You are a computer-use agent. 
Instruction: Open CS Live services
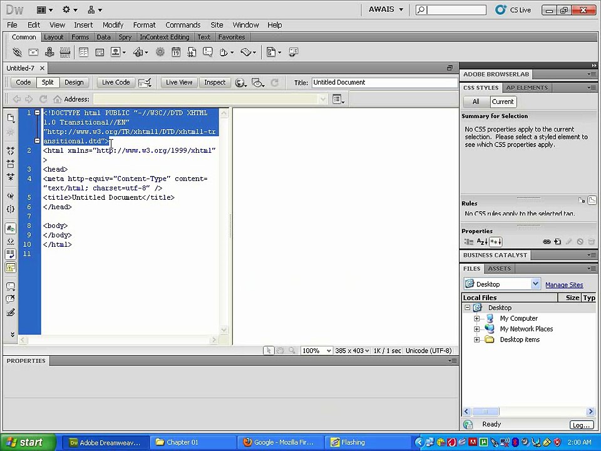[x=513, y=10]
